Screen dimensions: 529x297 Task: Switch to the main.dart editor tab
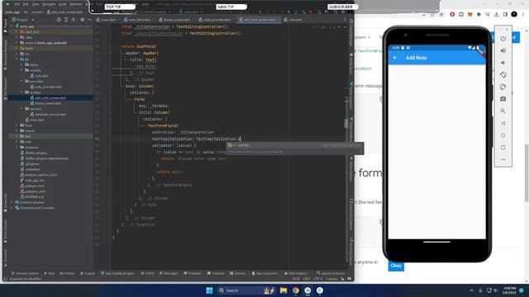[106, 20]
